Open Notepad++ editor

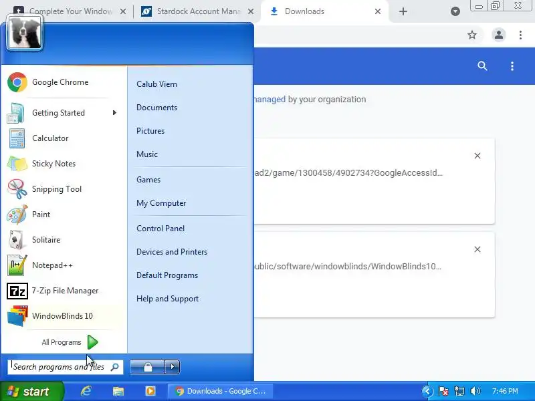pos(64,265)
